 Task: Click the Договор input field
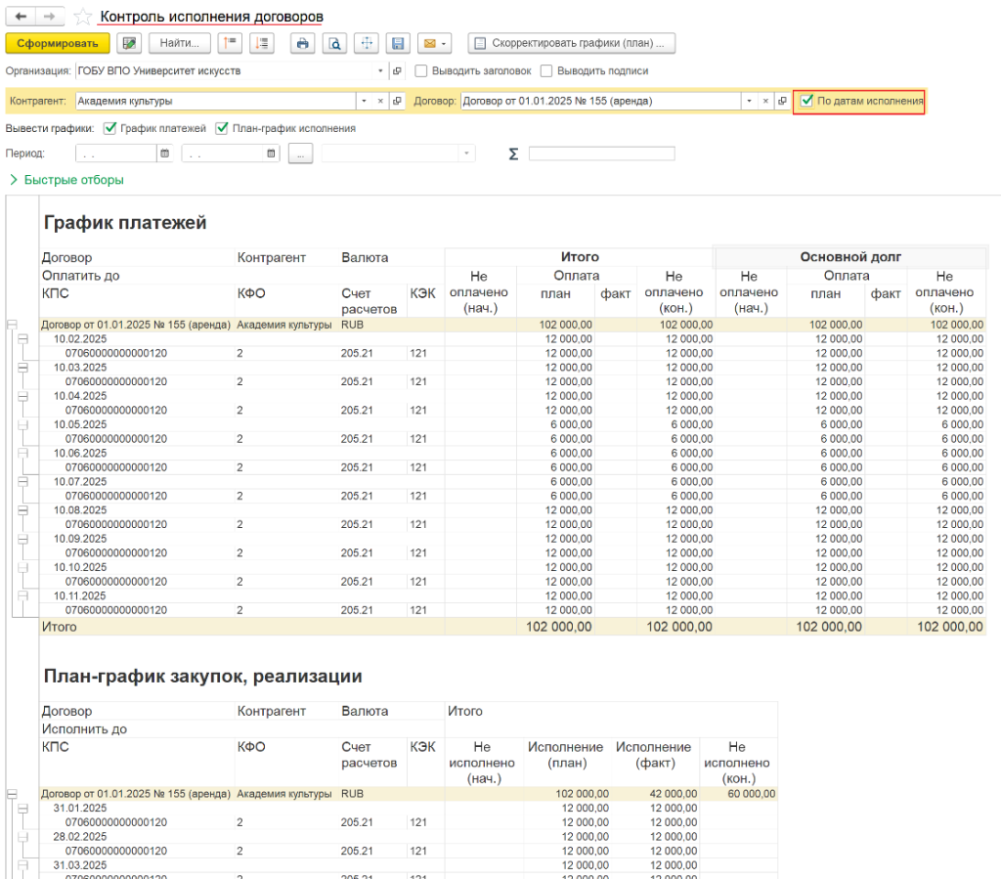tap(601, 101)
